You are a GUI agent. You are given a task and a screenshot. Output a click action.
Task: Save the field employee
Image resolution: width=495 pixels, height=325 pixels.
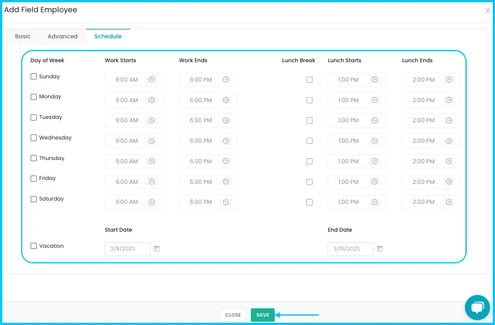pos(263,315)
